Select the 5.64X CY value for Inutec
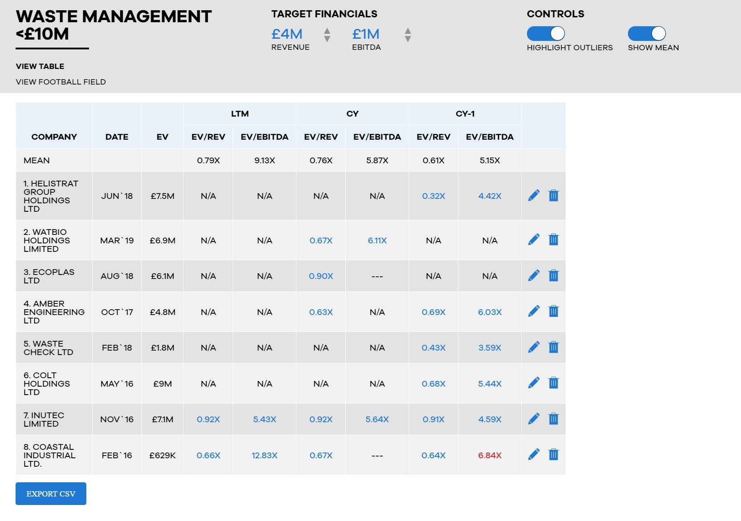Screen dimensions: 741x521 377,419
